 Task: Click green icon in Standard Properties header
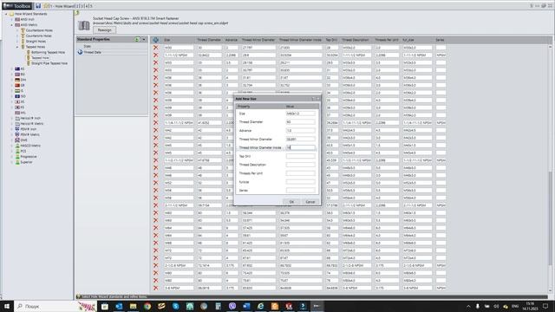point(137,39)
